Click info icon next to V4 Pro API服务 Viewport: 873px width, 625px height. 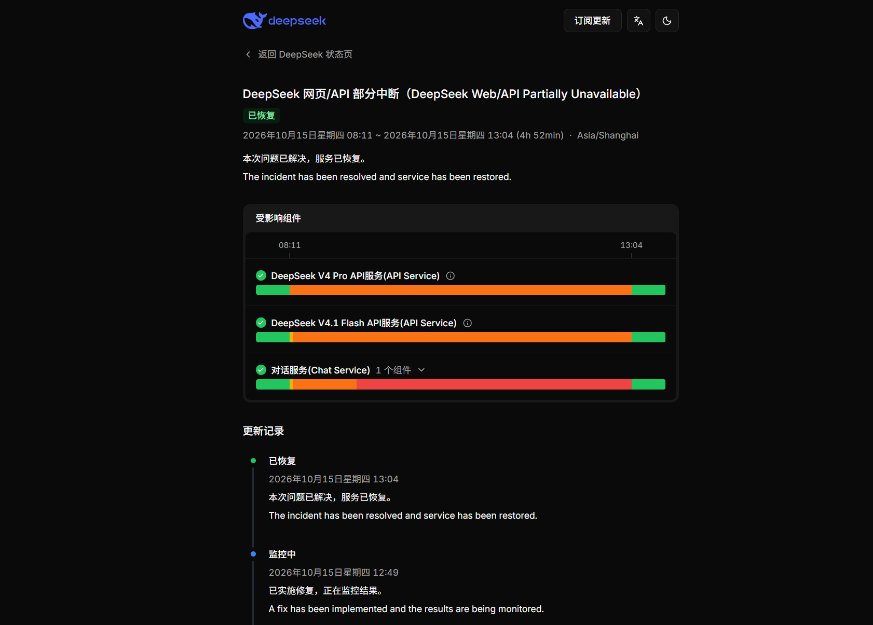pos(451,276)
